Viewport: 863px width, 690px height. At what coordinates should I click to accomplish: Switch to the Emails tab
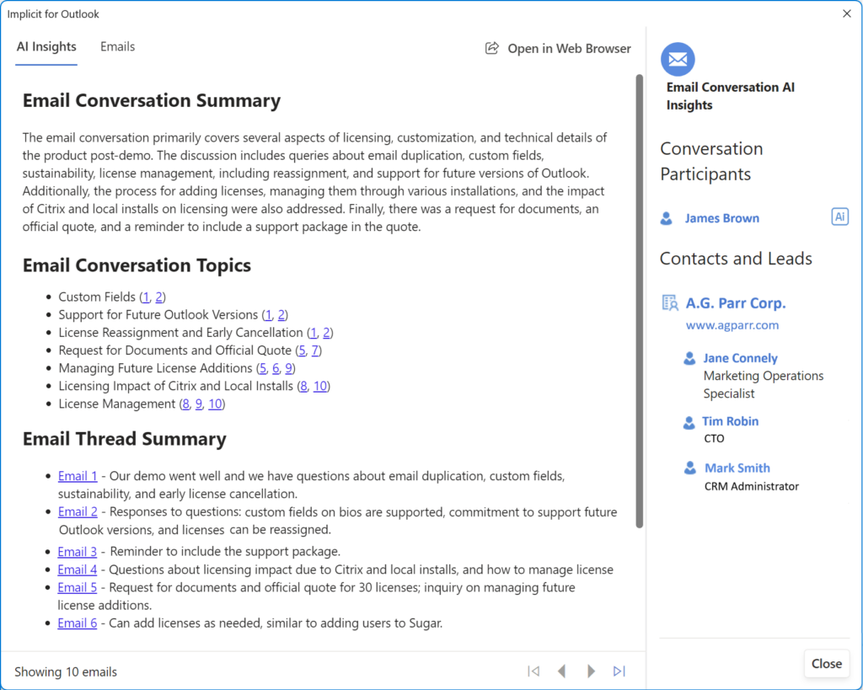coord(117,47)
